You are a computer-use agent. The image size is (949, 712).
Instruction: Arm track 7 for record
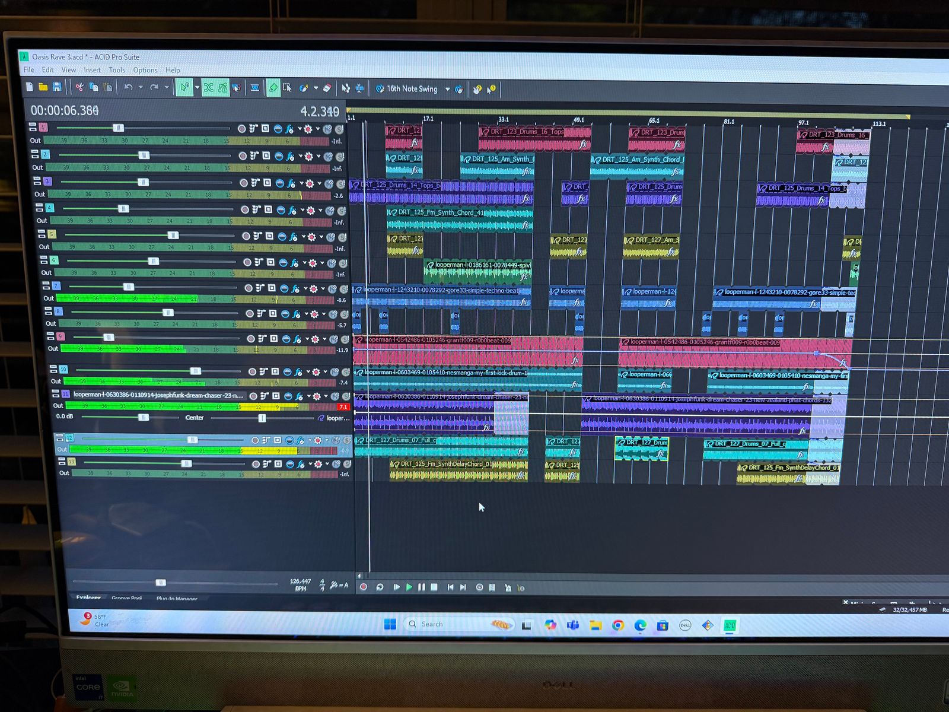click(249, 288)
